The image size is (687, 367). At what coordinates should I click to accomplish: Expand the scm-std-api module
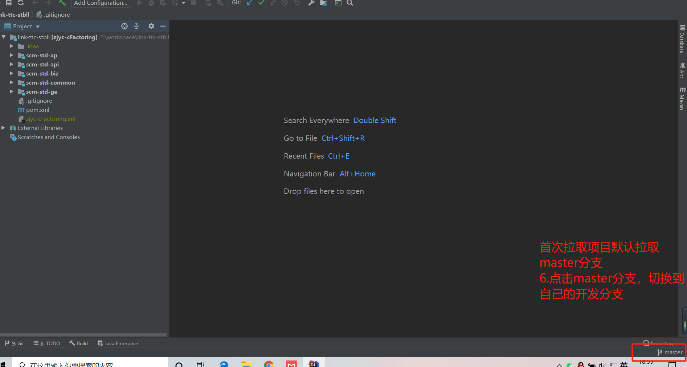11,64
